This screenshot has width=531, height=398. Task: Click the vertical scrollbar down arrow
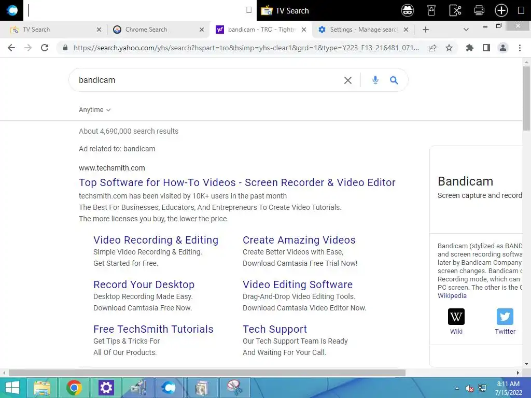[x=526, y=364]
